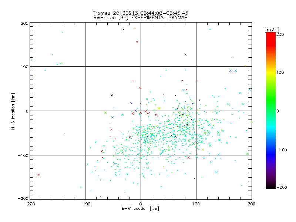Click the x-axis tick label -200
Viewport: 296px width, 222px height.
pos(30,204)
